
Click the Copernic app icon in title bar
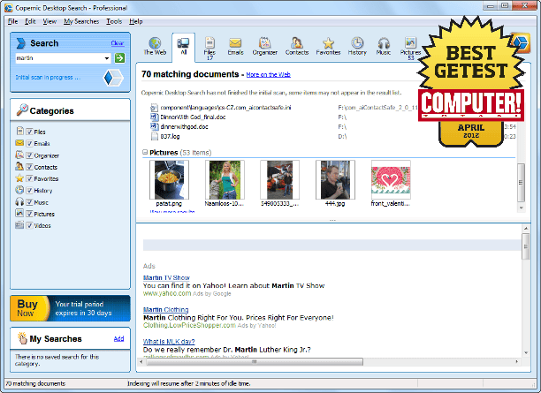tap(8, 8)
